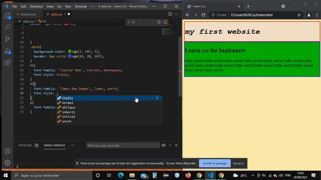
Task: Open Chrome profile icon
Action: point(309,15)
